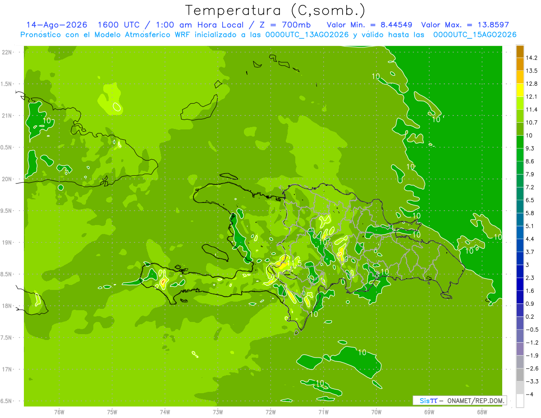The image size is (541, 418).
Task: Click the "19N" latitude label
Action: coord(7,243)
